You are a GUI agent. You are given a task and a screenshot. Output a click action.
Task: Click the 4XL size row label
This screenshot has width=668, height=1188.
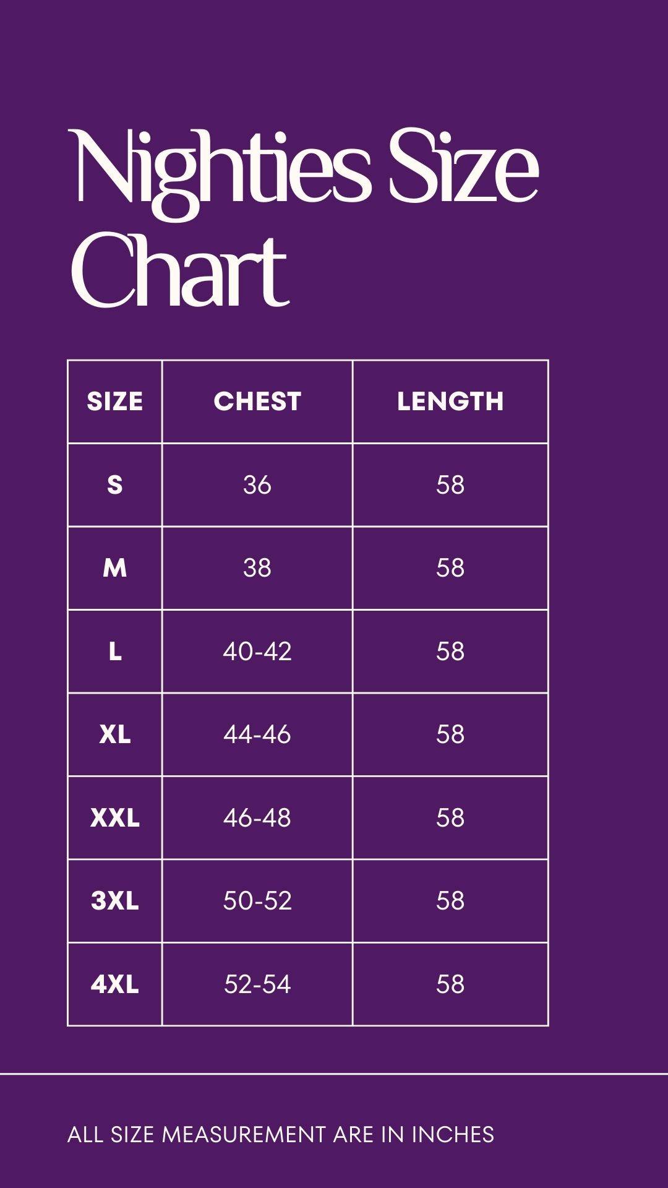[x=115, y=984]
